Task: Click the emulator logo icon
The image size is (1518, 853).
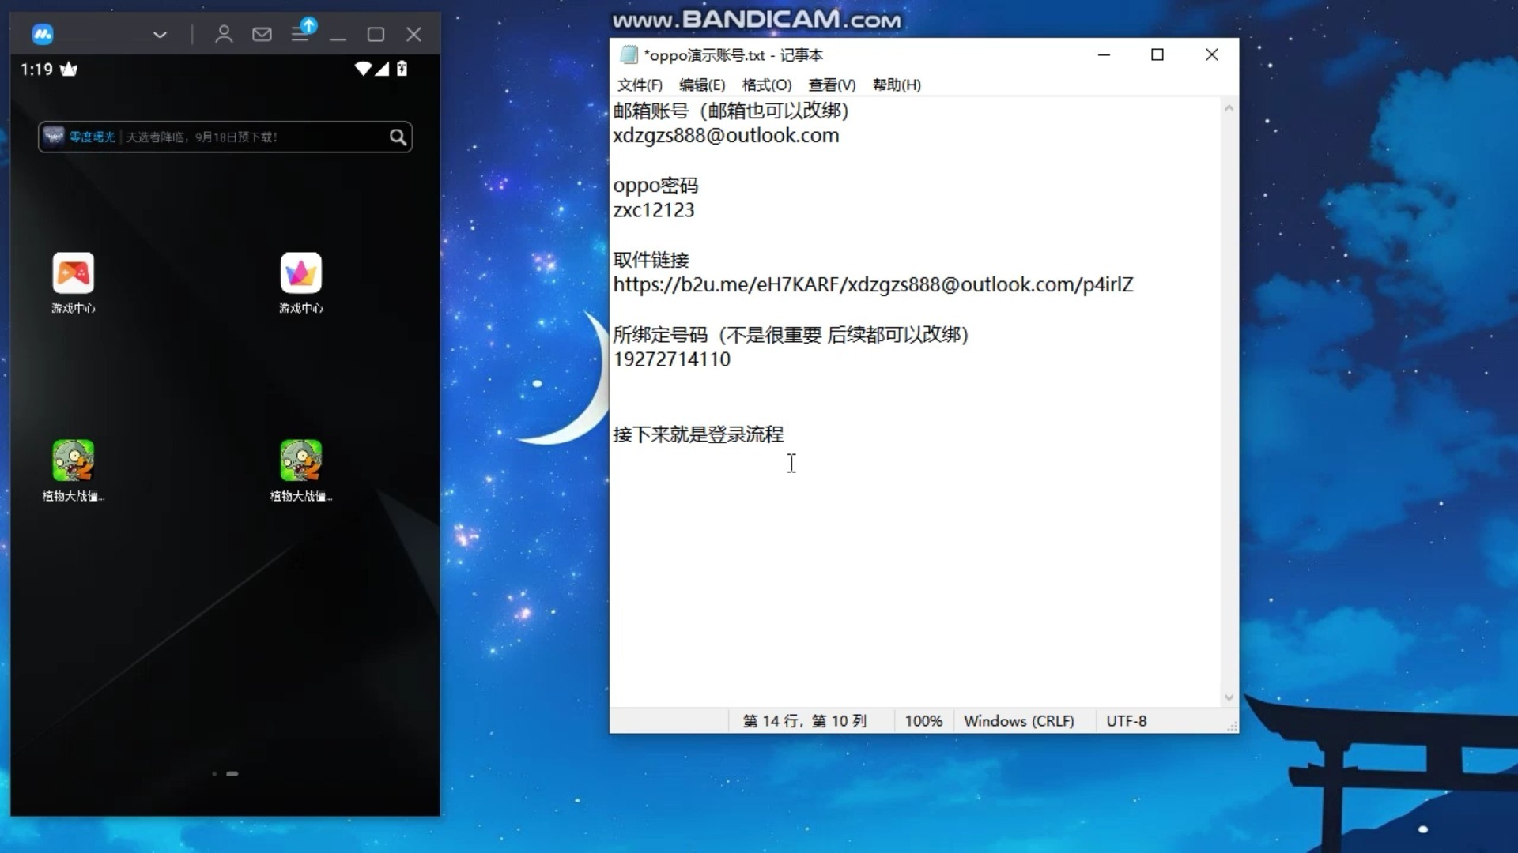Action: (43, 34)
